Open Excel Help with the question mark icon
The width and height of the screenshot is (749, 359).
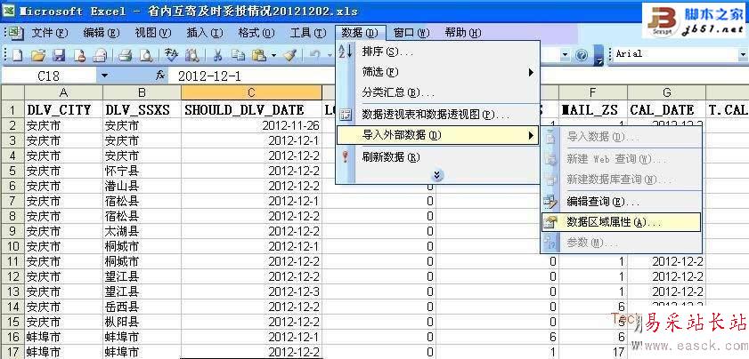coord(582,55)
